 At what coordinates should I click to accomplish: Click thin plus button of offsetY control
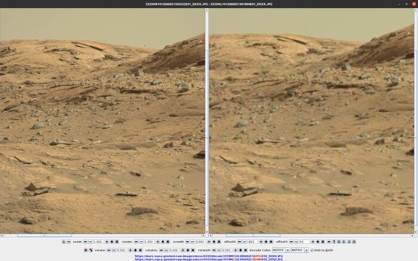pyautogui.click(x=313, y=242)
